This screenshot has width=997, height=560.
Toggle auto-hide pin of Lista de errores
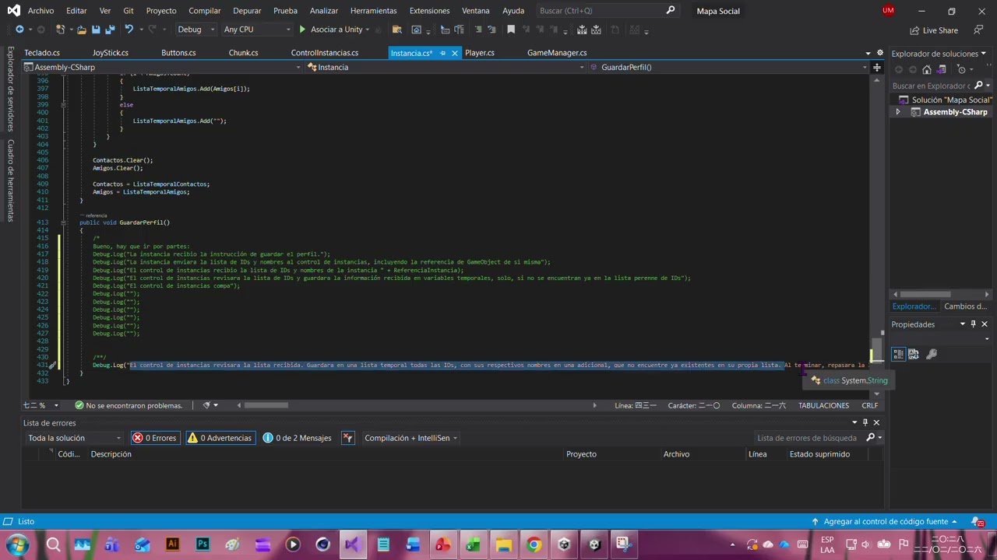point(865,422)
